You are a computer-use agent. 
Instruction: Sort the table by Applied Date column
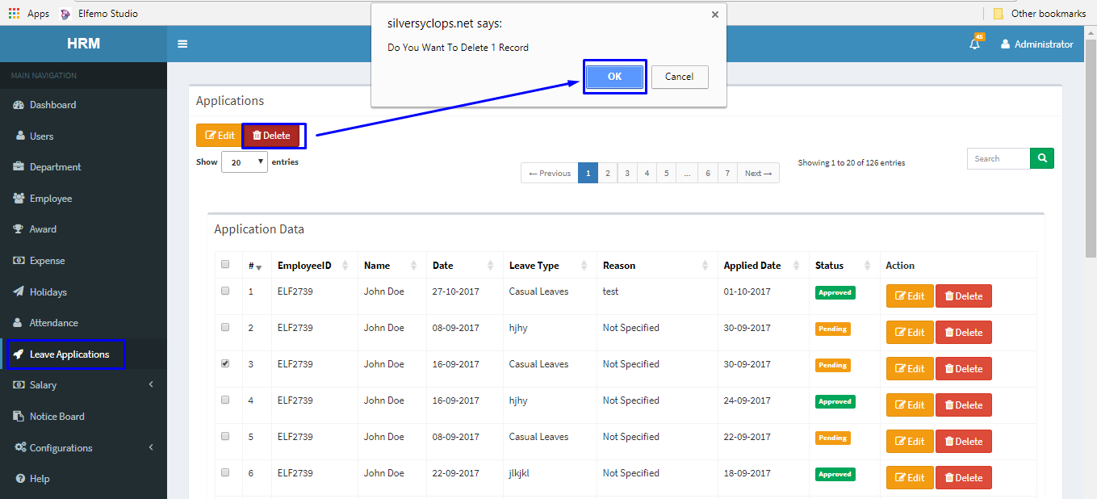pyautogui.click(x=764, y=266)
